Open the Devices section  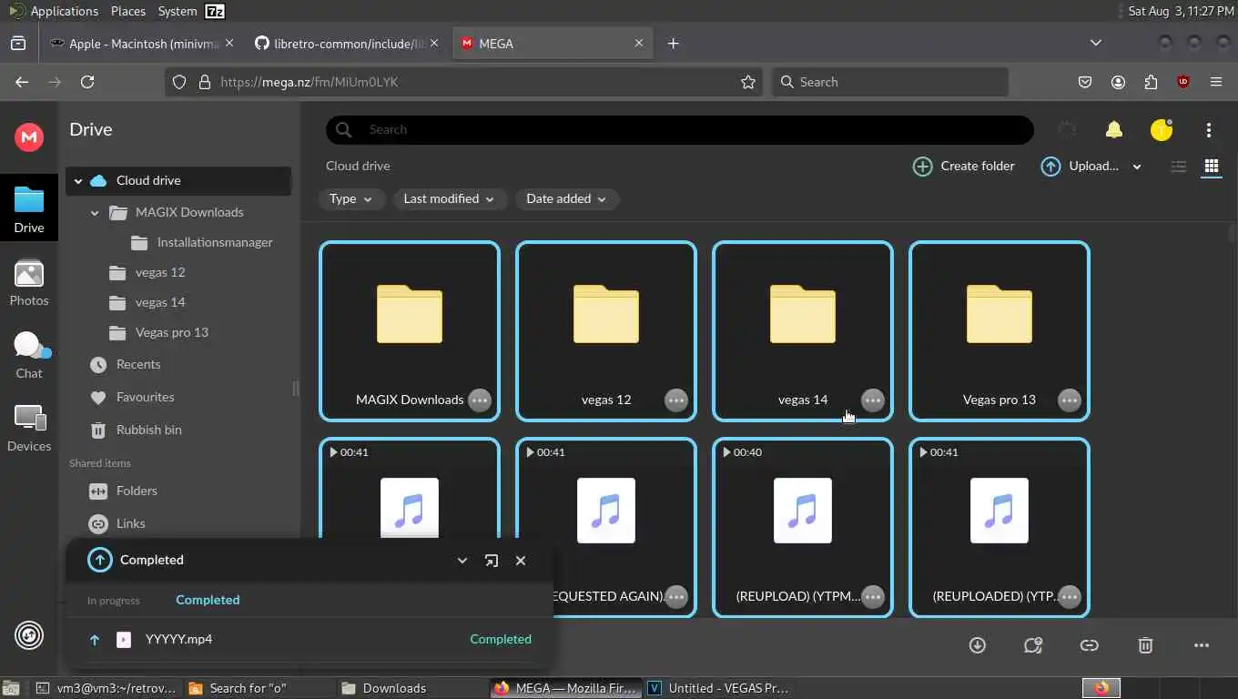coord(29,428)
